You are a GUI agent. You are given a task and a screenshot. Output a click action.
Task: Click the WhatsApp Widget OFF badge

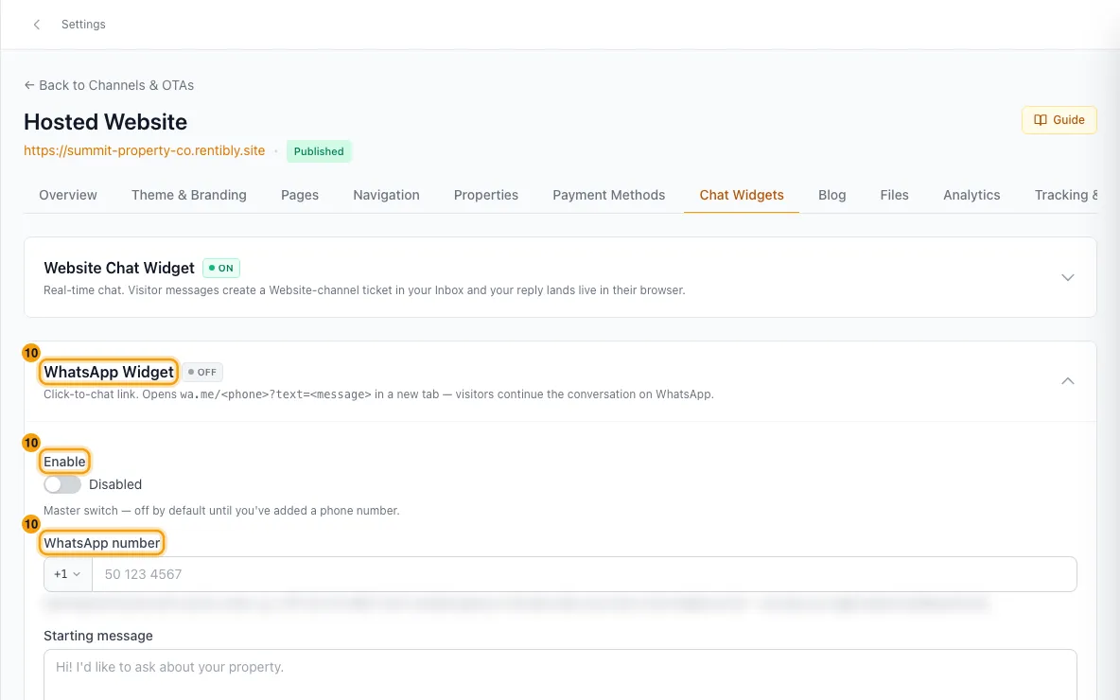(202, 372)
